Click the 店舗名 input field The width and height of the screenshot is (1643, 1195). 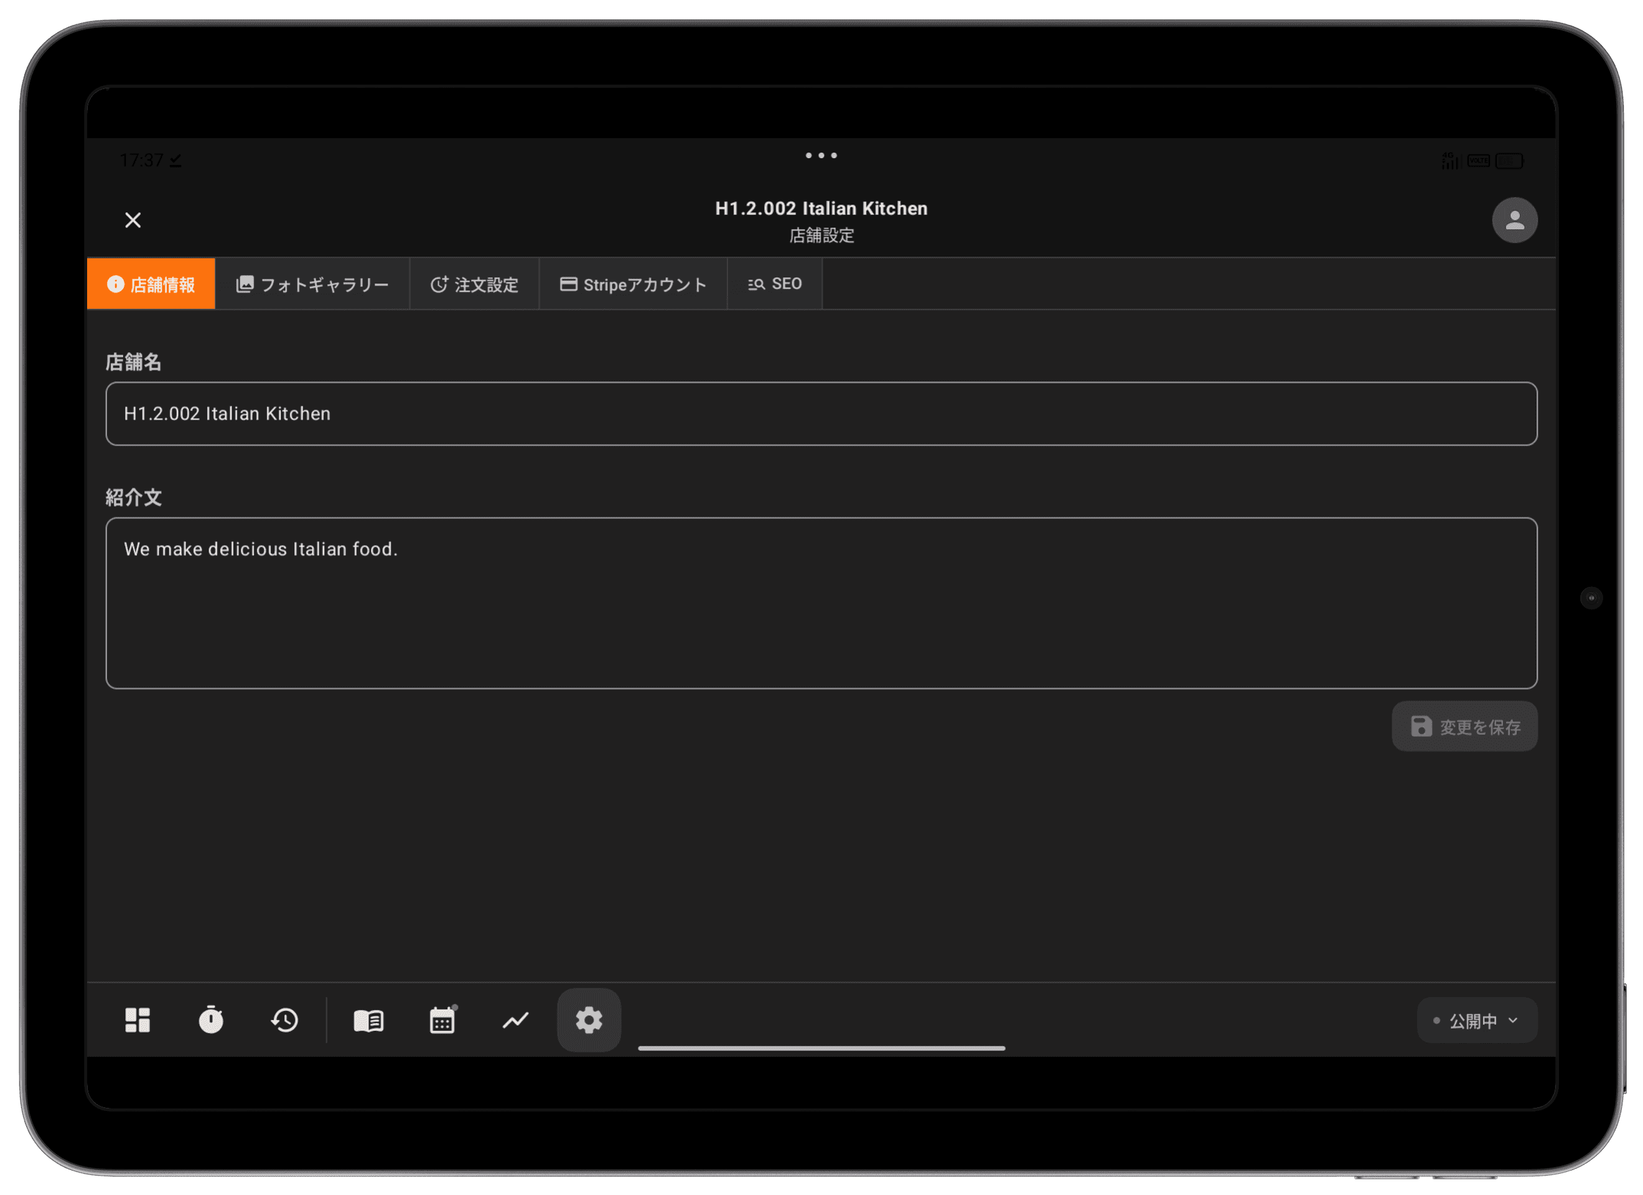tap(821, 414)
